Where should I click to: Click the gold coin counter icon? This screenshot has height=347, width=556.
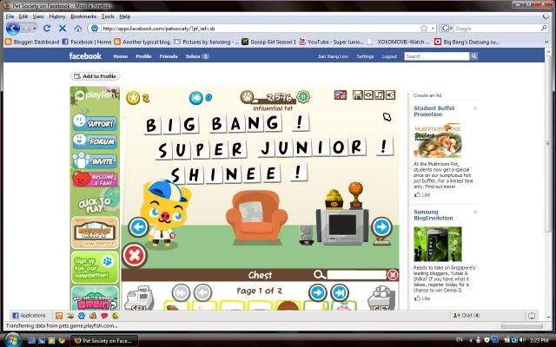133,98
